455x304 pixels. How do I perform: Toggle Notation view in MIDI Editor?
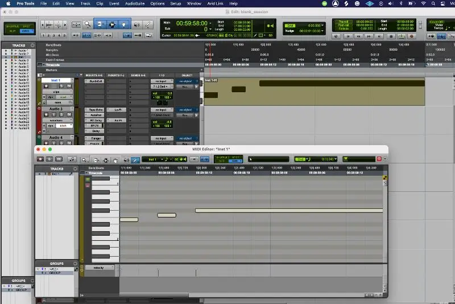tap(72, 159)
